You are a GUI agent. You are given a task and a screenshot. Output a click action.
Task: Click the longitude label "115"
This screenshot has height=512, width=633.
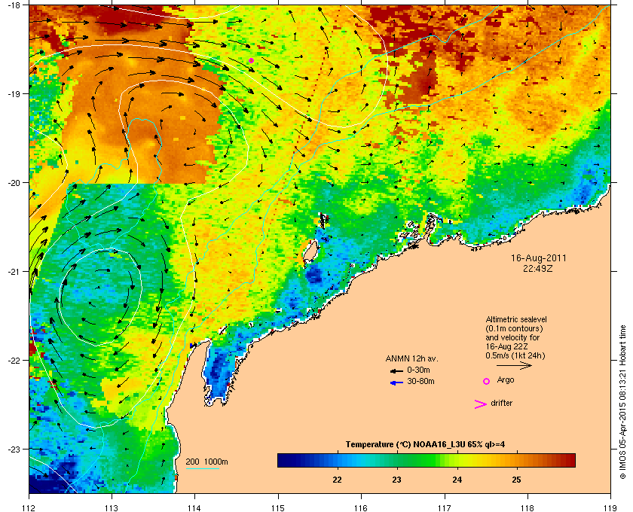click(278, 507)
